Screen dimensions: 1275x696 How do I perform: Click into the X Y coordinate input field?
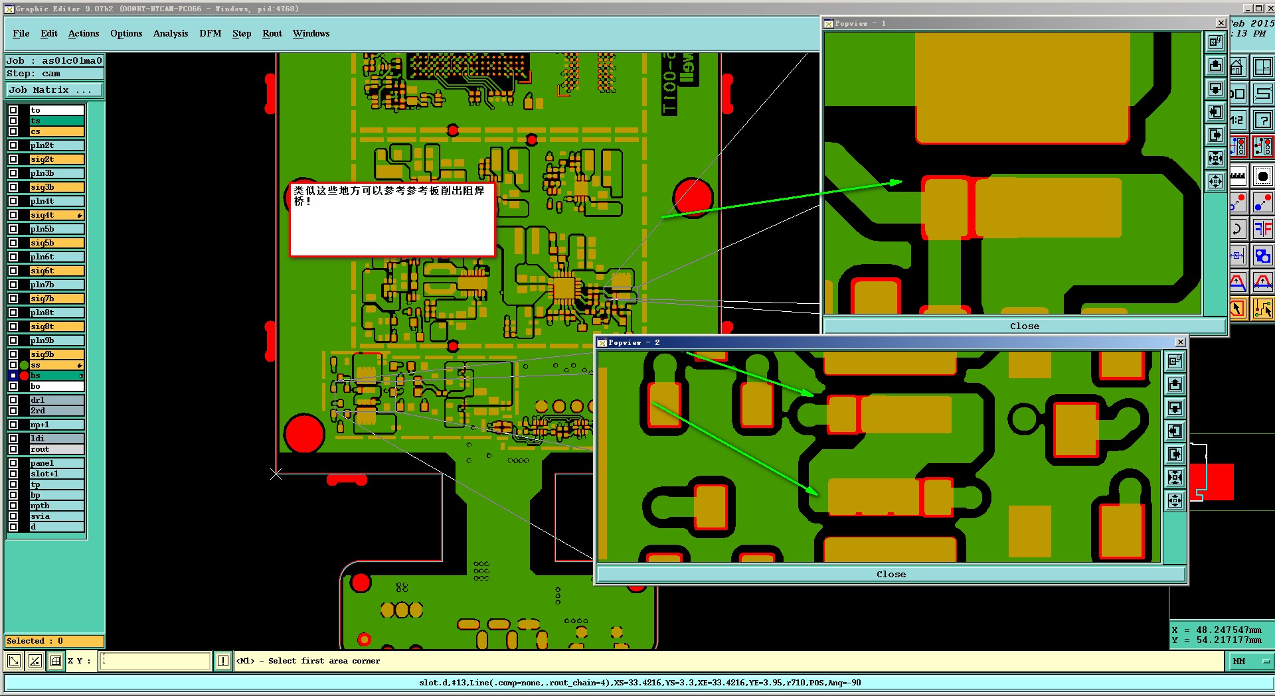pos(155,661)
